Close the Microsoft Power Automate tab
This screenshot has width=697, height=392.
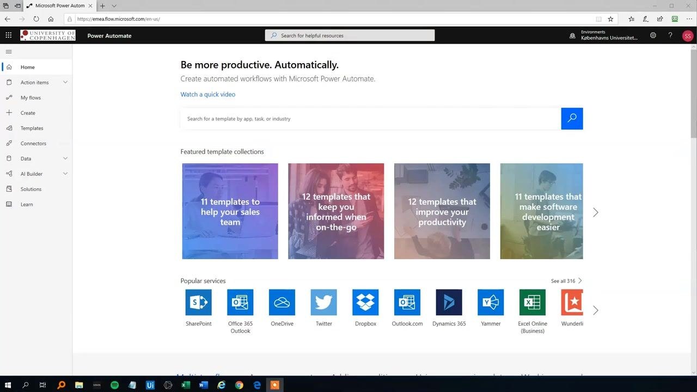tap(90, 6)
